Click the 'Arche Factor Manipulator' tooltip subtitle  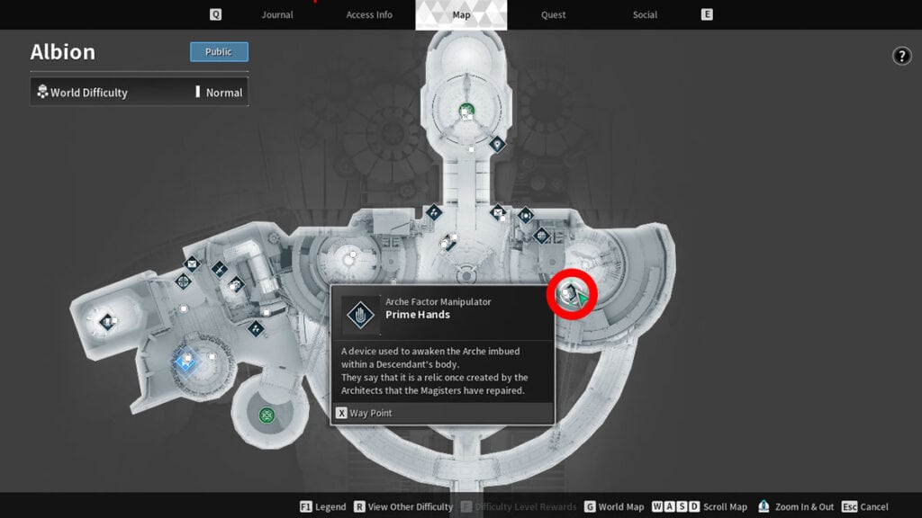tap(438, 302)
